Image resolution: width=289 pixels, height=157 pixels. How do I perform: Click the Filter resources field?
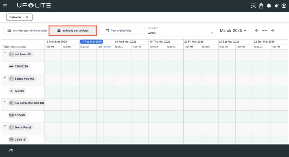point(14,47)
